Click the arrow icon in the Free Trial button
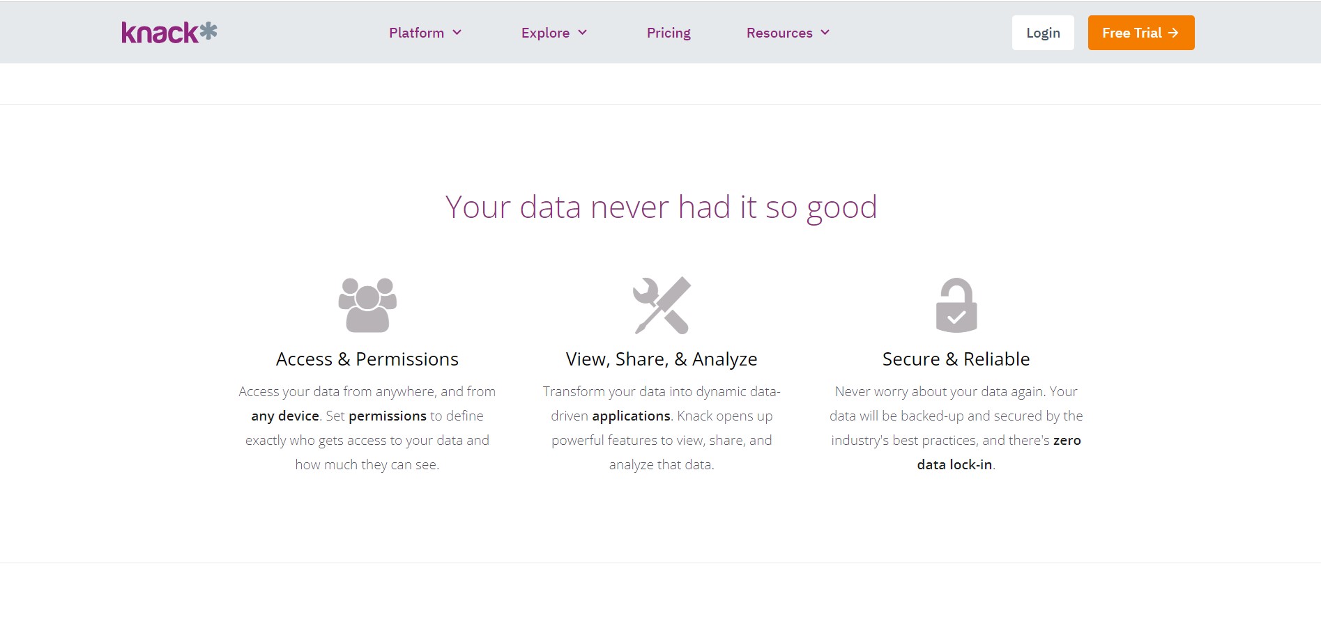This screenshot has height=628, width=1321. pos(1173,33)
